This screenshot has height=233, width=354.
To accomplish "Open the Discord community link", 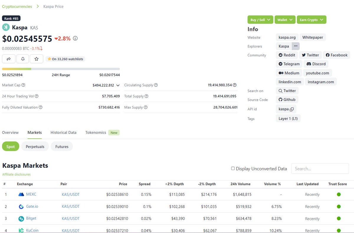I will coord(316,64).
